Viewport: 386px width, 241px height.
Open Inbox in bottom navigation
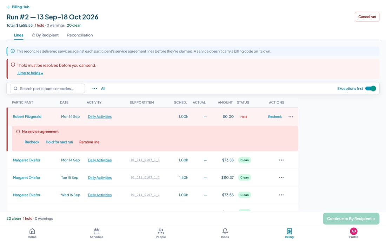coord(225,233)
